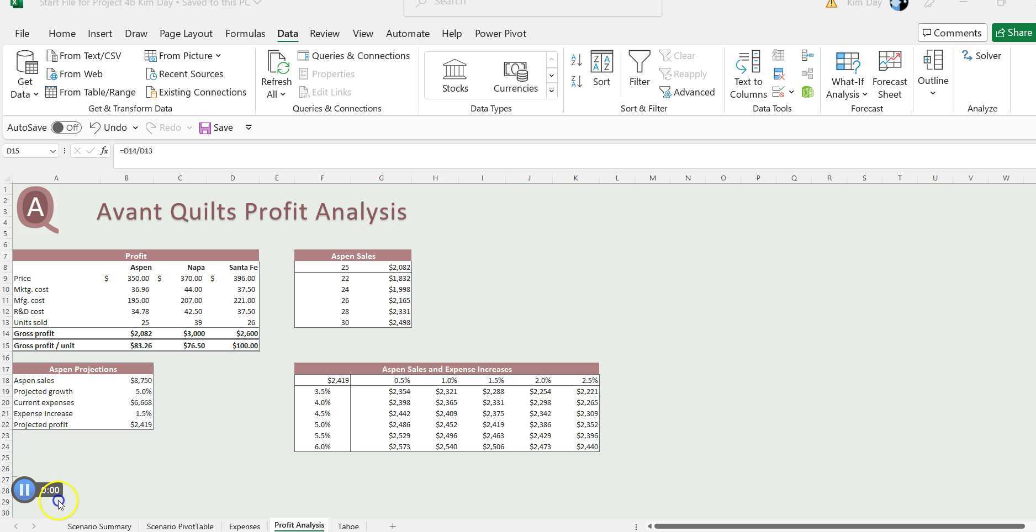This screenshot has width=1036, height=532.
Task: Select the Refresh All icon
Action: (x=276, y=72)
